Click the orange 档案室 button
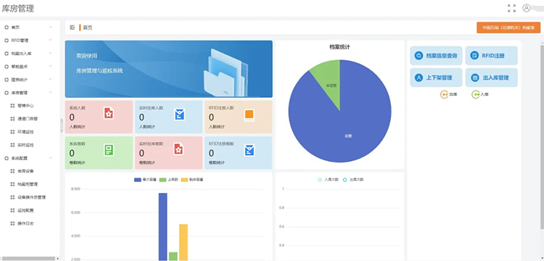 coord(508,28)
